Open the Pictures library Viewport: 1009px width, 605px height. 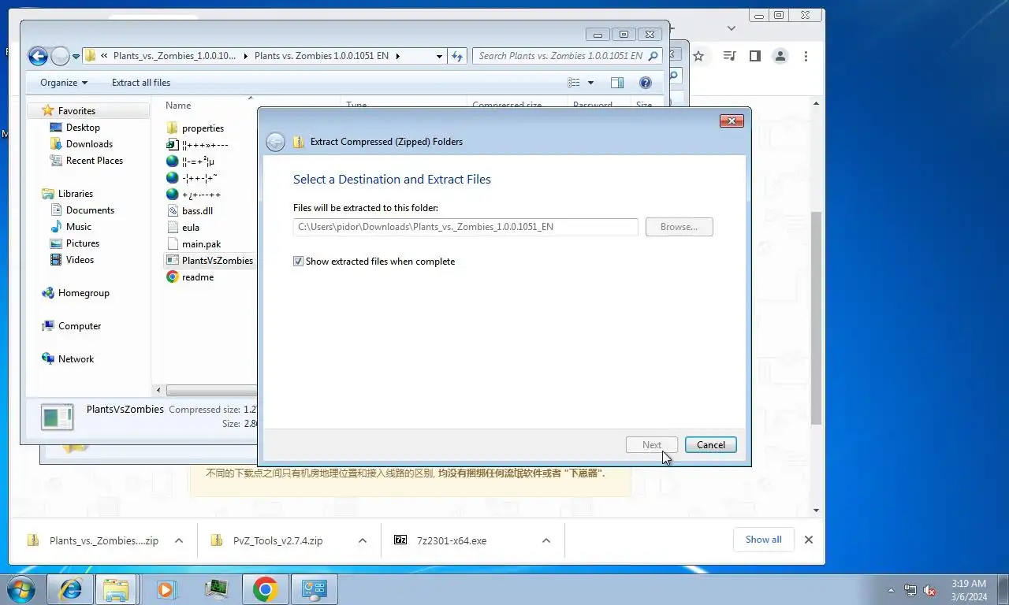pyautogui.click(x=83, y=243)
